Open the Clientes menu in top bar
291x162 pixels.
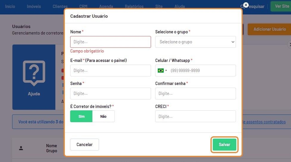click(60, 6)
